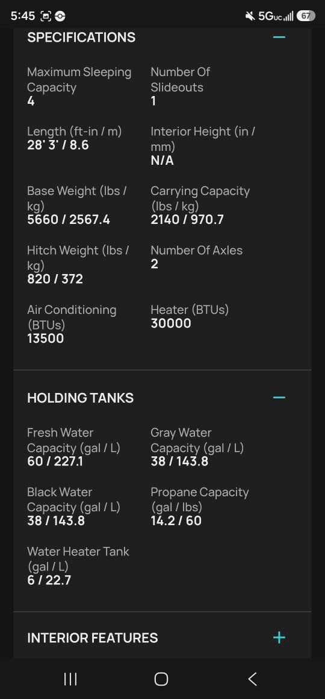
Task: Tap Heater BTUs value 30000
Action: tap(171, 323)
